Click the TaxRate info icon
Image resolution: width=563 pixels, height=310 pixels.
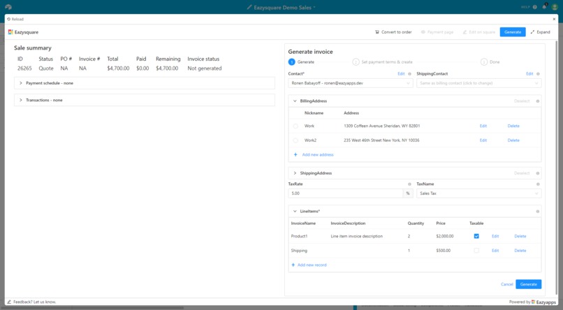coord(410,184)
